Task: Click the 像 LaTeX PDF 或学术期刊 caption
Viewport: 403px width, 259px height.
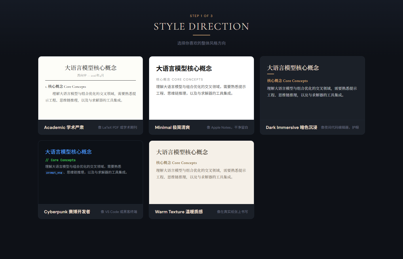Action: pyautogui.click(x=118, y=127)
